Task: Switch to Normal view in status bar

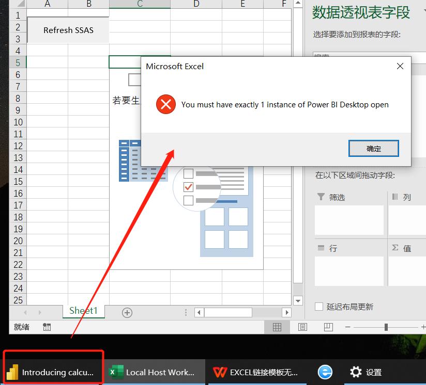Action: point(278,327)
